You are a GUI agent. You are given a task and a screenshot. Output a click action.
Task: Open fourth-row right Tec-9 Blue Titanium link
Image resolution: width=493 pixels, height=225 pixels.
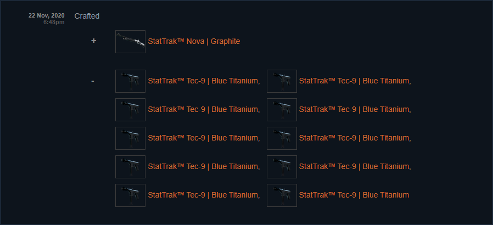tap(354, 167)
